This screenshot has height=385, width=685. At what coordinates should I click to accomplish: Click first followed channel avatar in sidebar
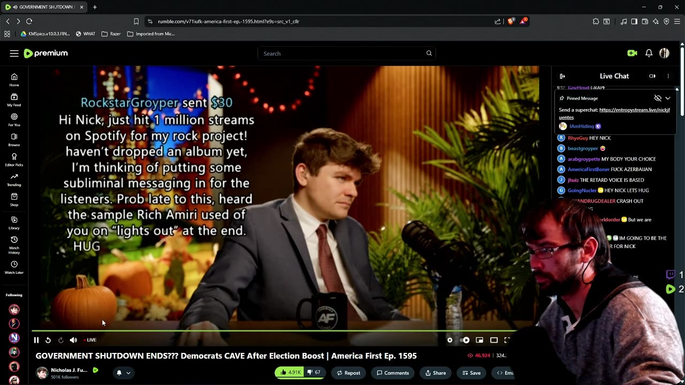14,310
